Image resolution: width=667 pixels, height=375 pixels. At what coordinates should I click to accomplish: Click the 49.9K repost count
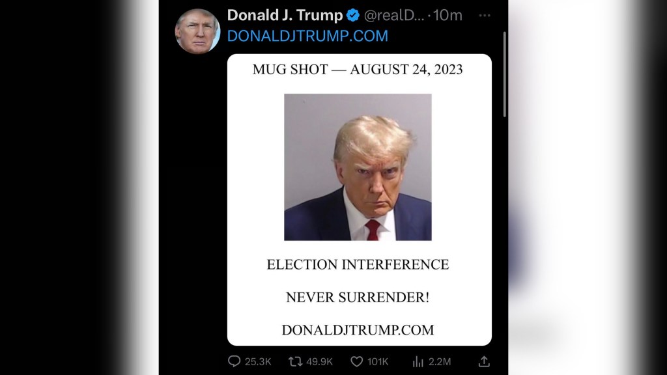(x=319, y=361)
